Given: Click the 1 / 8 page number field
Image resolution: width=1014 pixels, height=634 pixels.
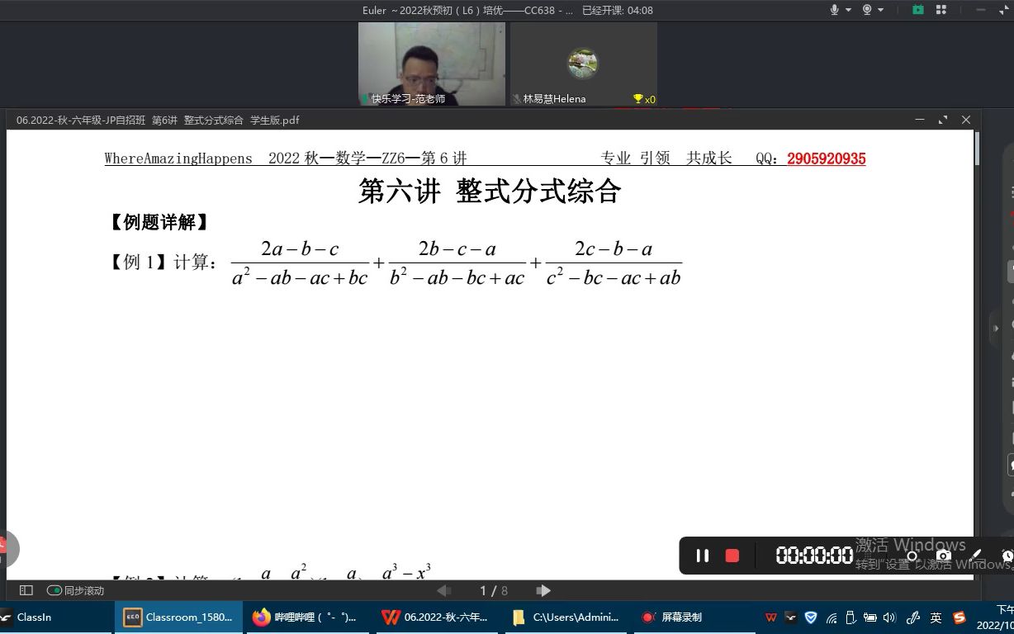Looking at the screenshot, I should coord(493,590).
